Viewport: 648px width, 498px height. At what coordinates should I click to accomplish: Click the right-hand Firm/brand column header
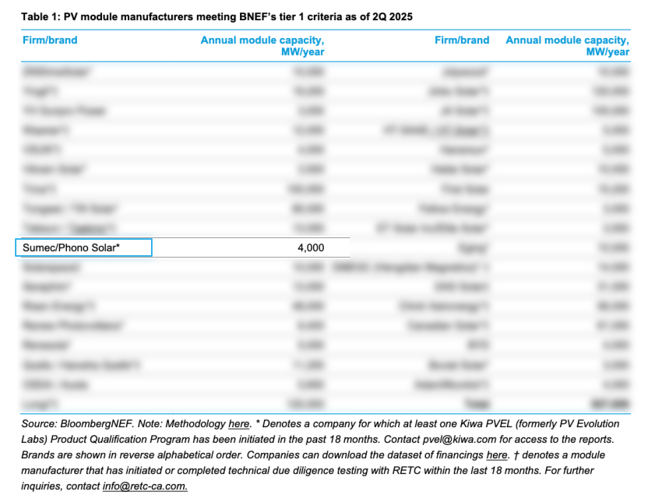click(x=462, y=40)
